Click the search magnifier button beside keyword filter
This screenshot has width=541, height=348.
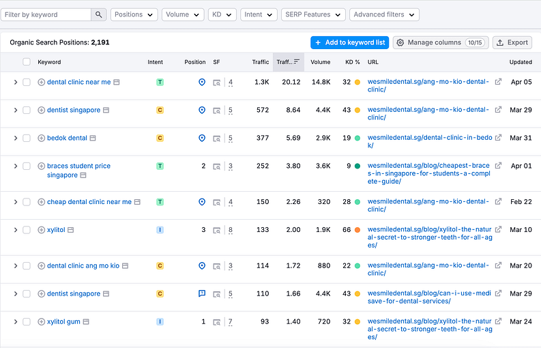coord(100,14)
